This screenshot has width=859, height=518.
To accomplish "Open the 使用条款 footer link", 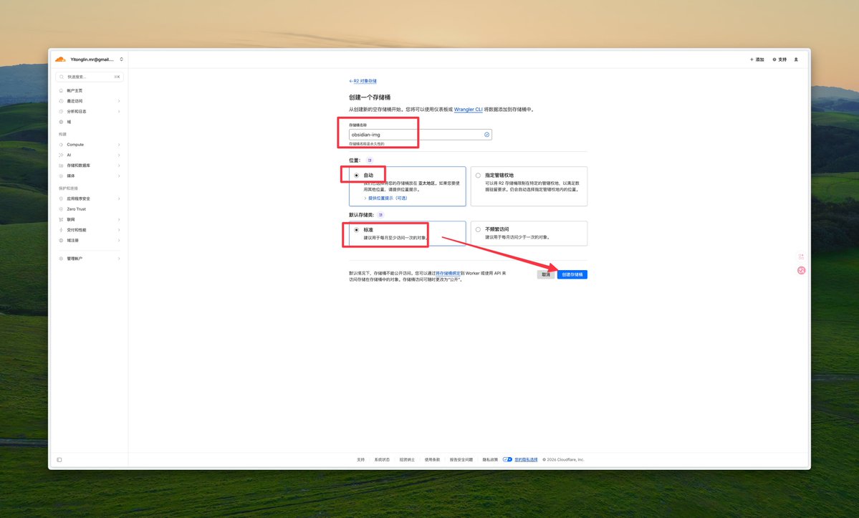I will coord(432,460).
